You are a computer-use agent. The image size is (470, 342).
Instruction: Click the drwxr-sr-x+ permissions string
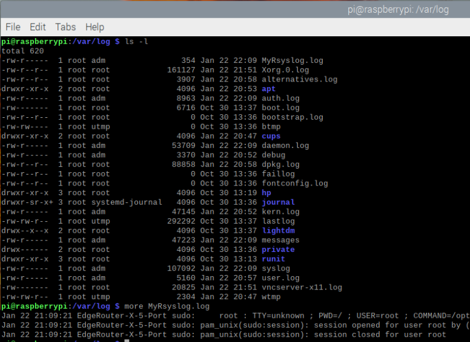coord(27,202)
